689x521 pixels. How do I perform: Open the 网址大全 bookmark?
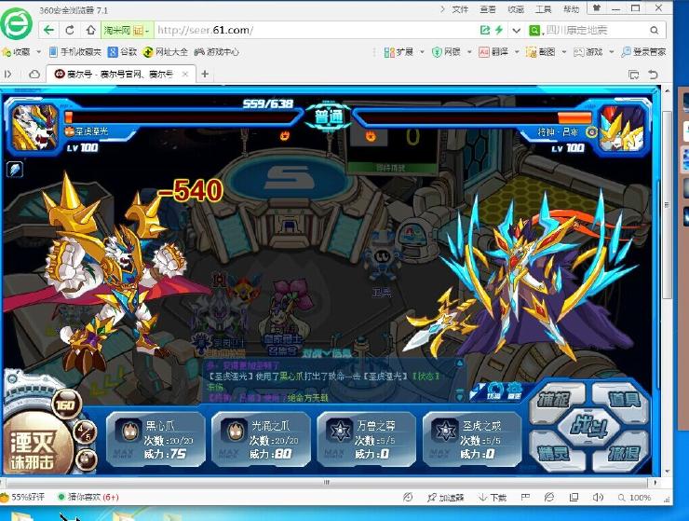pyautogui.click(x=166, y=52)
